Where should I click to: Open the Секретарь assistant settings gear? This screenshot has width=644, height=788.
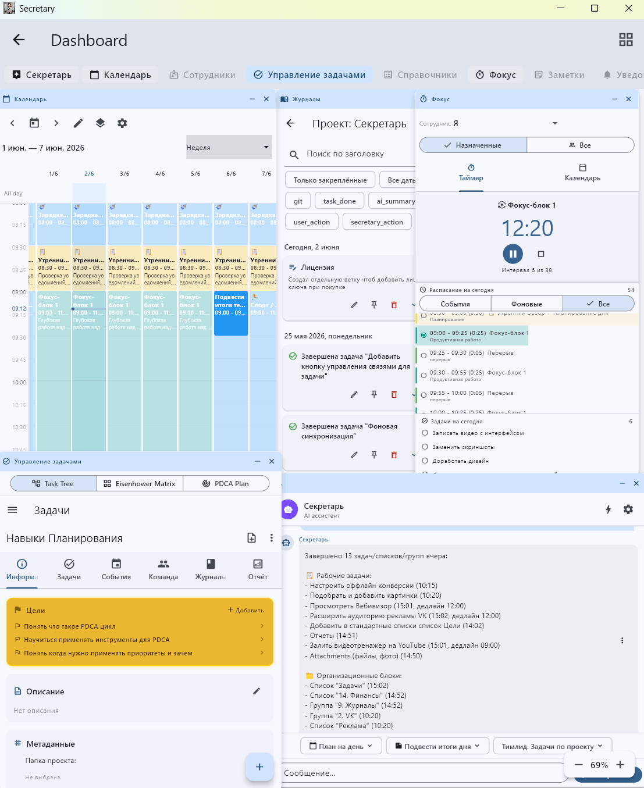coord(628,509)
